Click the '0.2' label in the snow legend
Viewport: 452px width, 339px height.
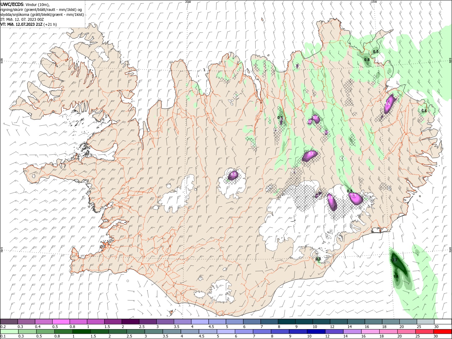[x=3, y=327]
